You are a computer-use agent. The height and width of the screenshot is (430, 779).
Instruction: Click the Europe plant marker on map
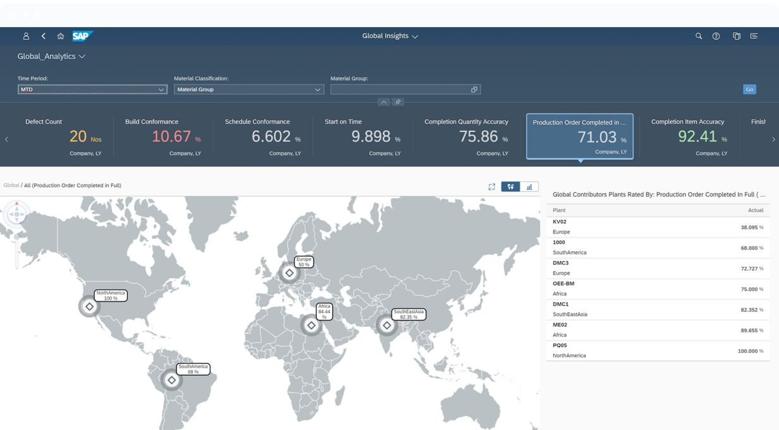point(289,273)
